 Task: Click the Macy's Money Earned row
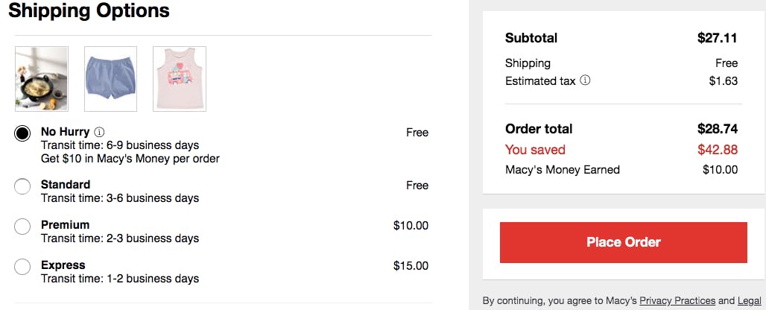(x=621, y=170)
